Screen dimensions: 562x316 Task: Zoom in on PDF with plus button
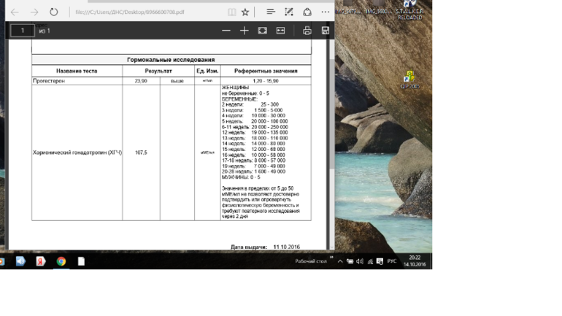pos(245,31)
